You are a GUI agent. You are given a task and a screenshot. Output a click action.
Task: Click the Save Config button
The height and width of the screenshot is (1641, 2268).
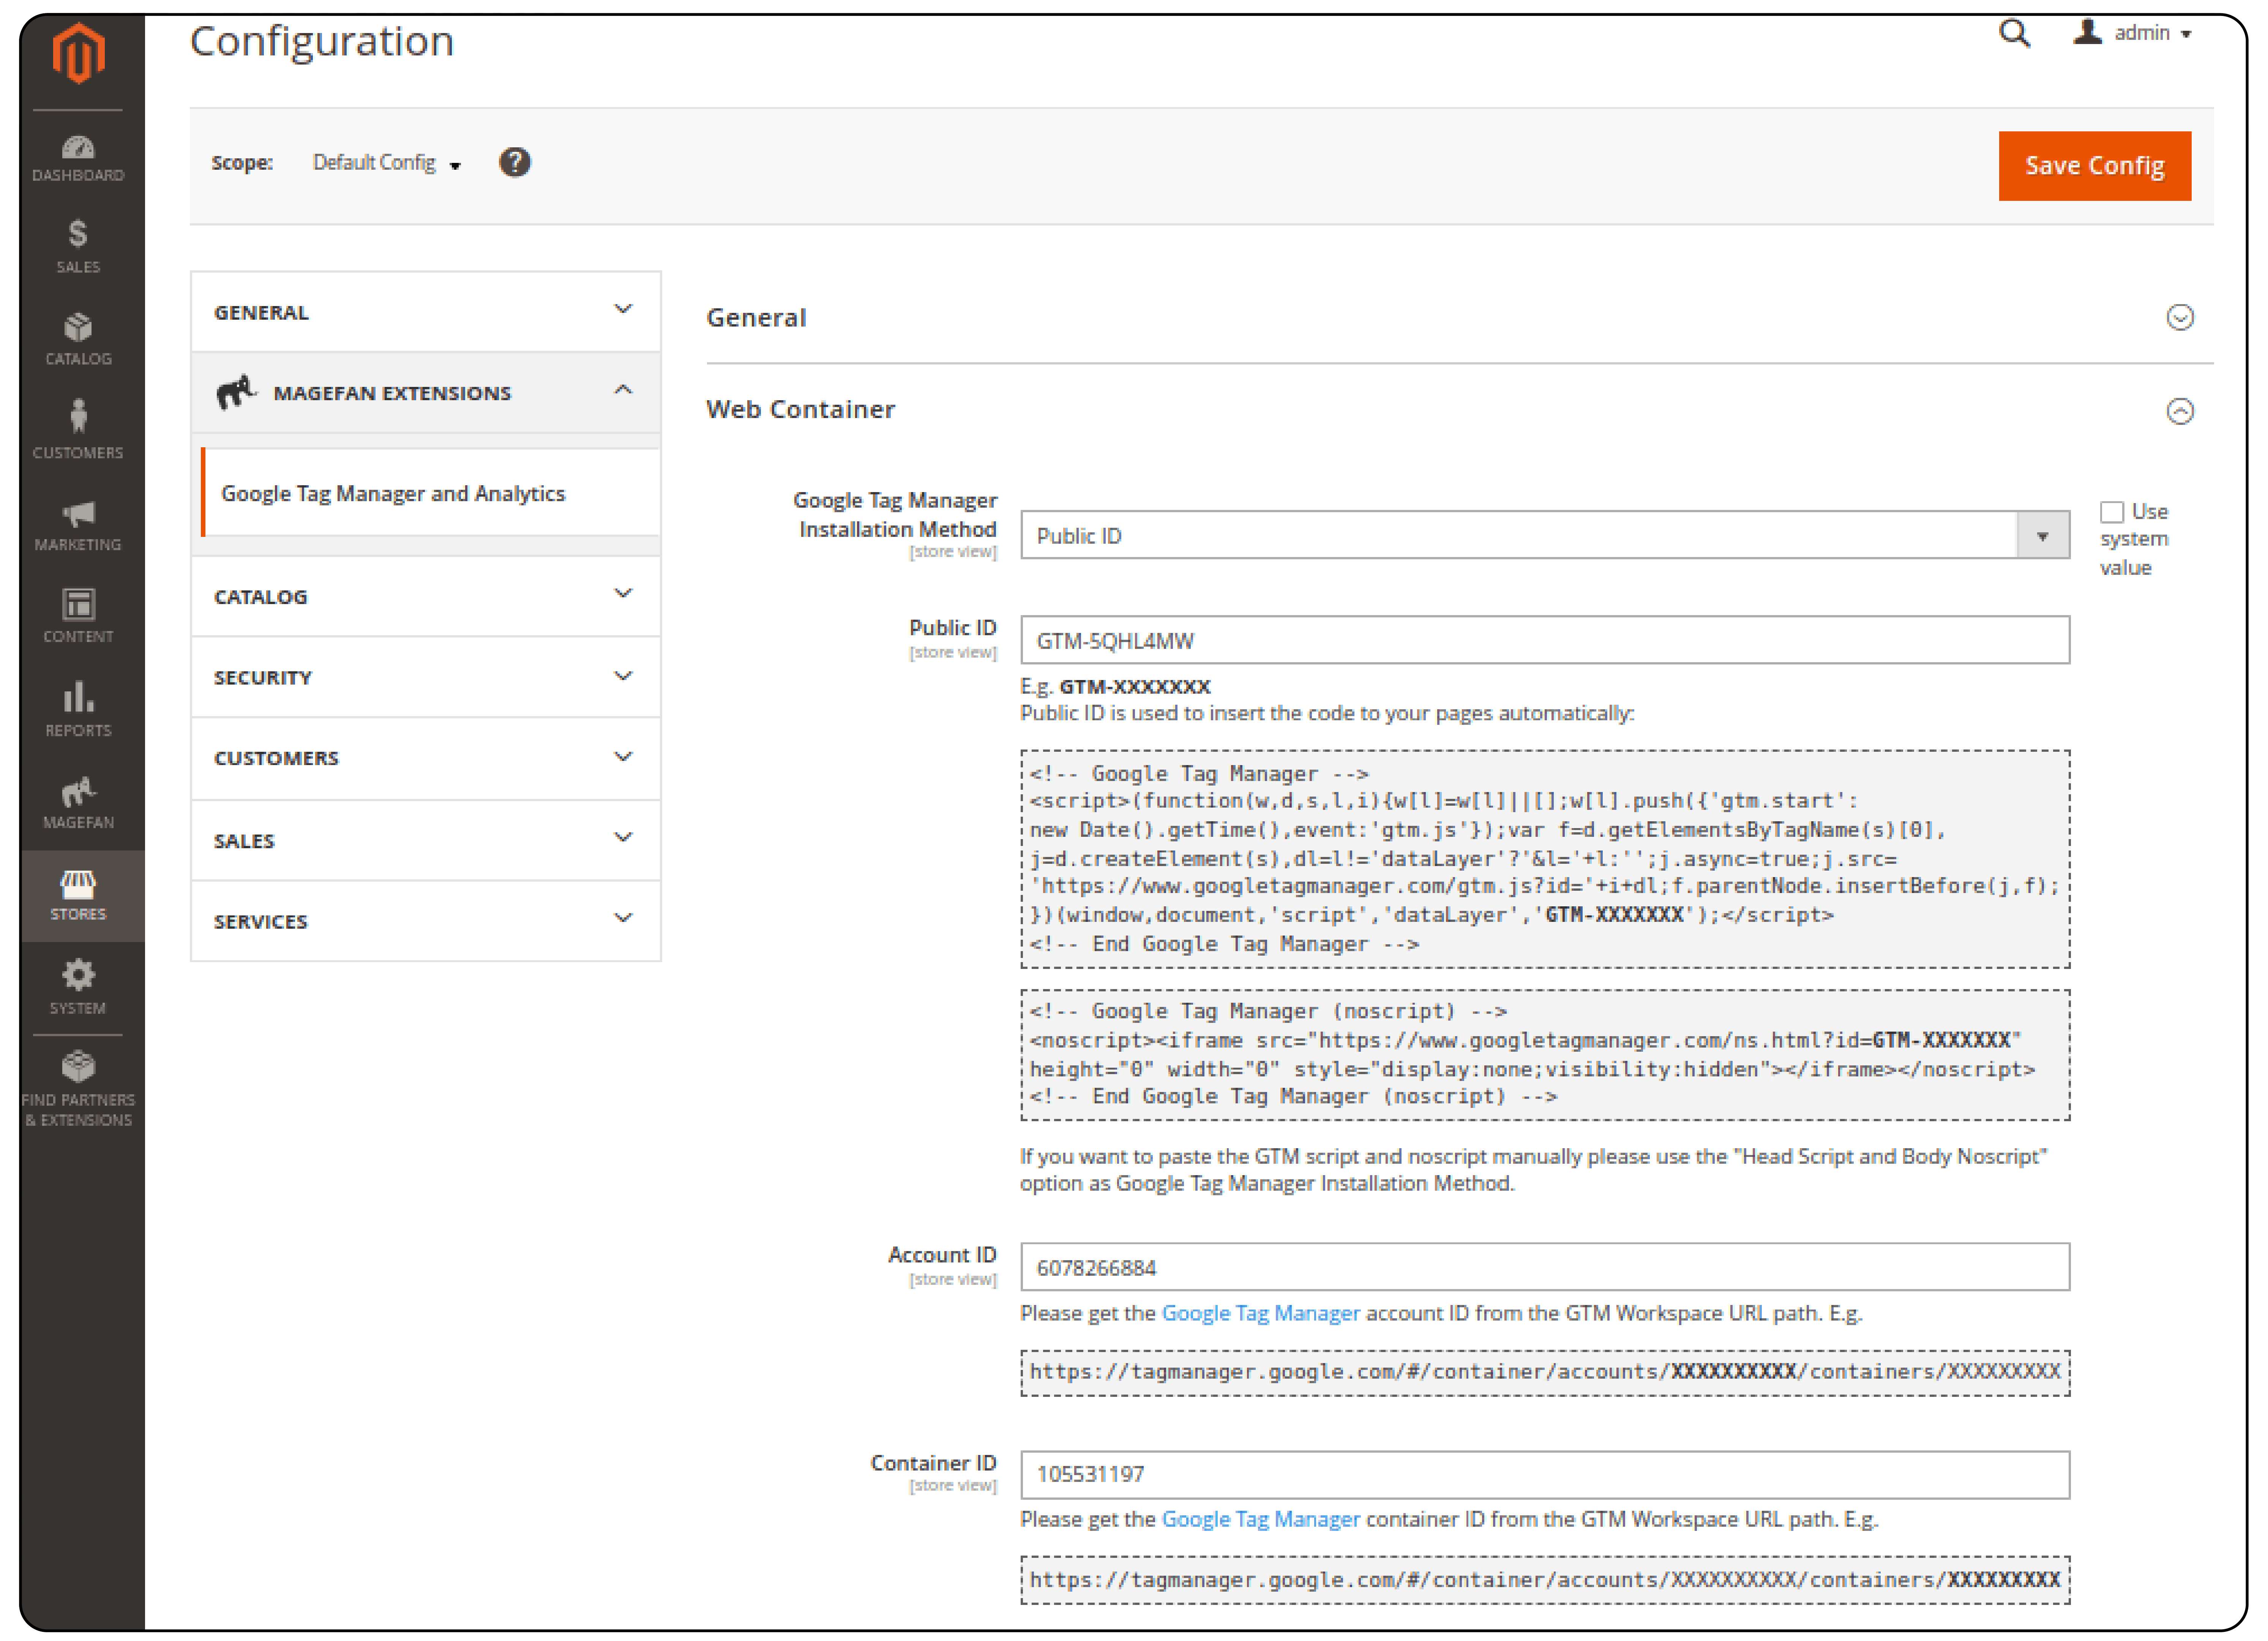(2094, 166)
